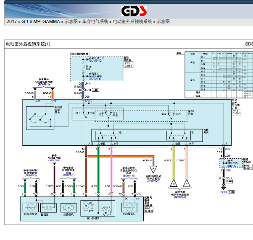This screenshot has height=240, width=253.
Task: Open the SD110-10 power distribution reference
Action: [96, 61]
